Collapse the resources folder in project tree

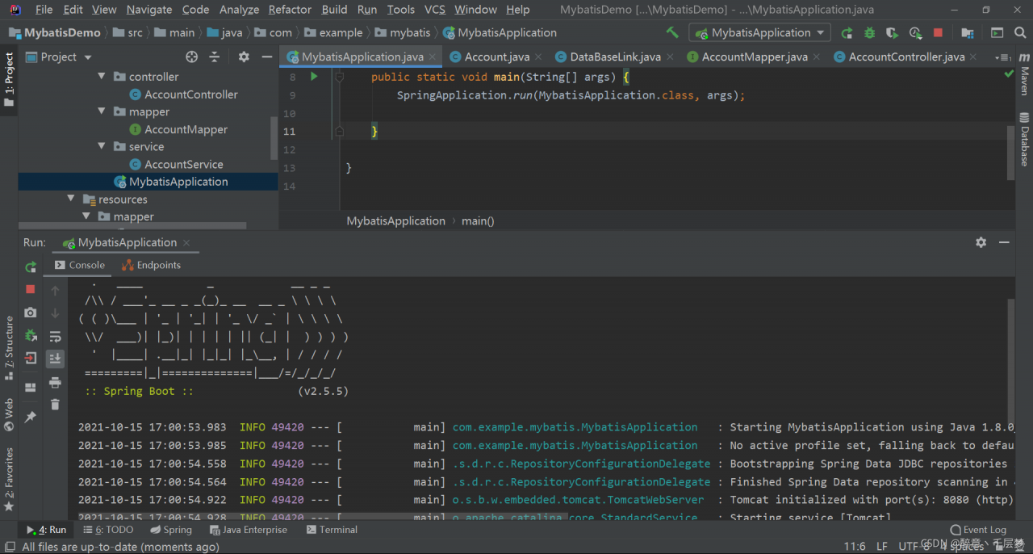(71, 199)
